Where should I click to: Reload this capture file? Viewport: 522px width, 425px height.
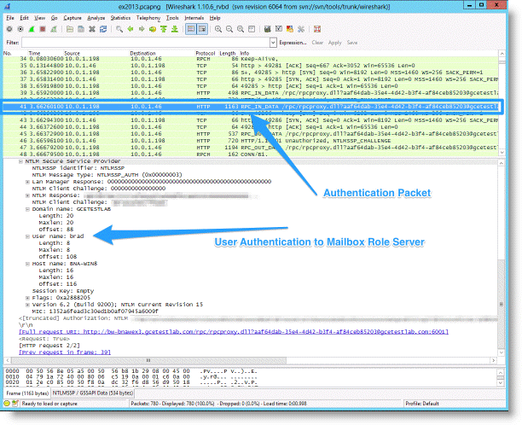(x=103, y=29)
